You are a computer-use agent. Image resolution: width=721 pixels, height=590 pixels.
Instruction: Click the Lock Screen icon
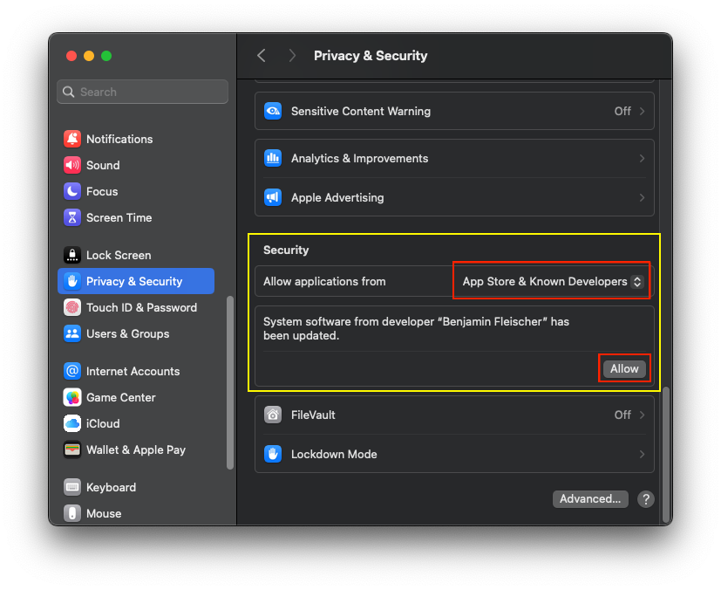(72, 255)
